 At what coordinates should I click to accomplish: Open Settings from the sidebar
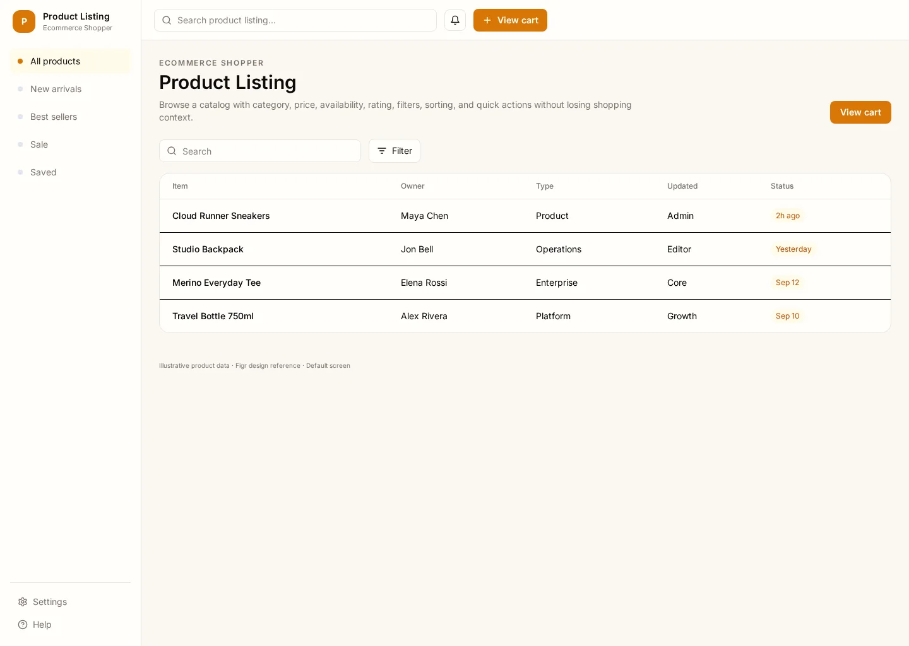pos(71,602)
